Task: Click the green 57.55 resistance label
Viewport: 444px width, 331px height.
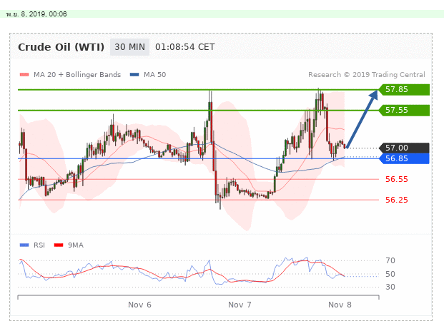Action: pyautogui.click(x=404, y=110)
